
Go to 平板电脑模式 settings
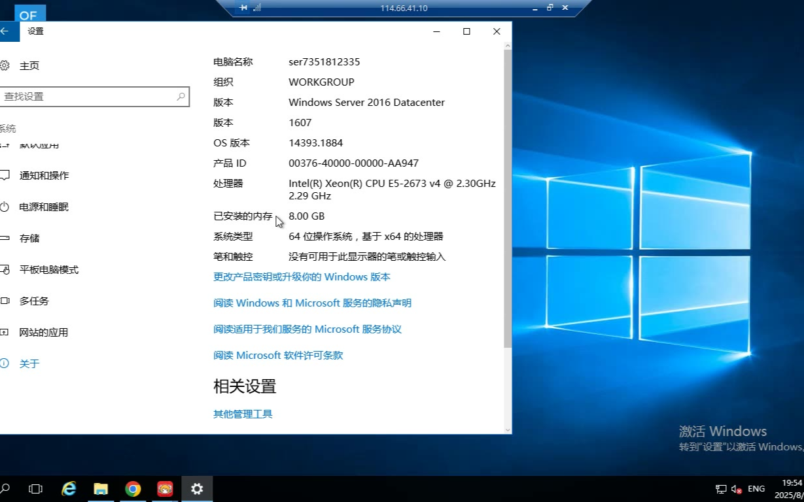tap(39, 269)
